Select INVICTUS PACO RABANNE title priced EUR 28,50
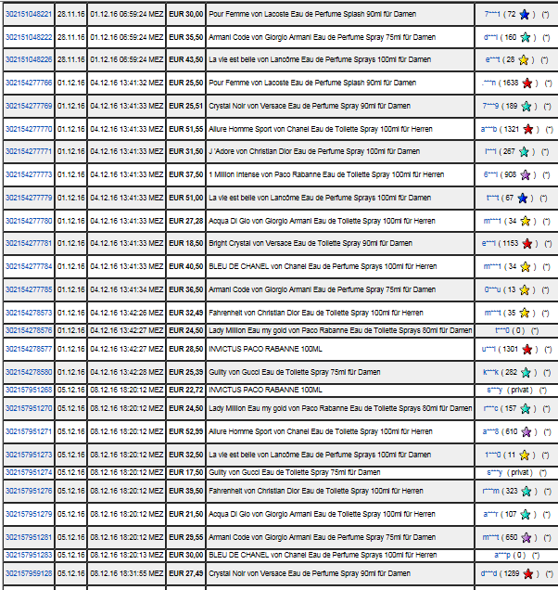 tap(265, 349)
